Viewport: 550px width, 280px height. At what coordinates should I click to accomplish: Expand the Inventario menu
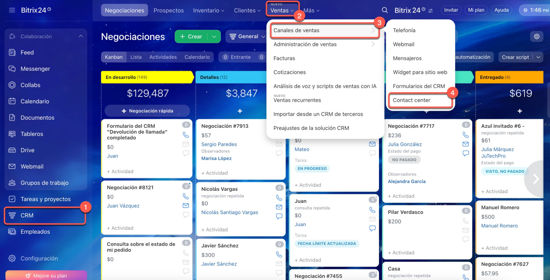pyautogui.click(x=208, y=10)
